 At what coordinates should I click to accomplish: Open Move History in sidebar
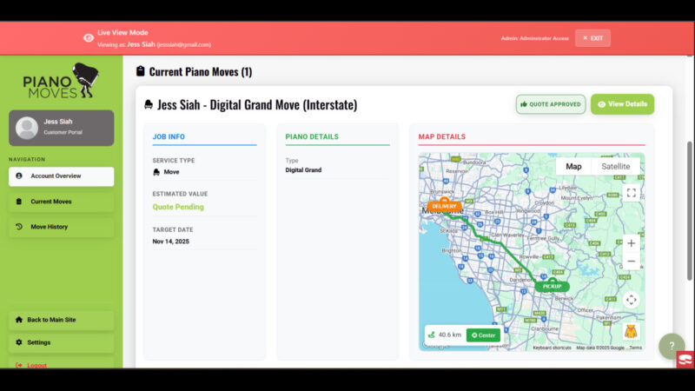[x=61, y=227]
